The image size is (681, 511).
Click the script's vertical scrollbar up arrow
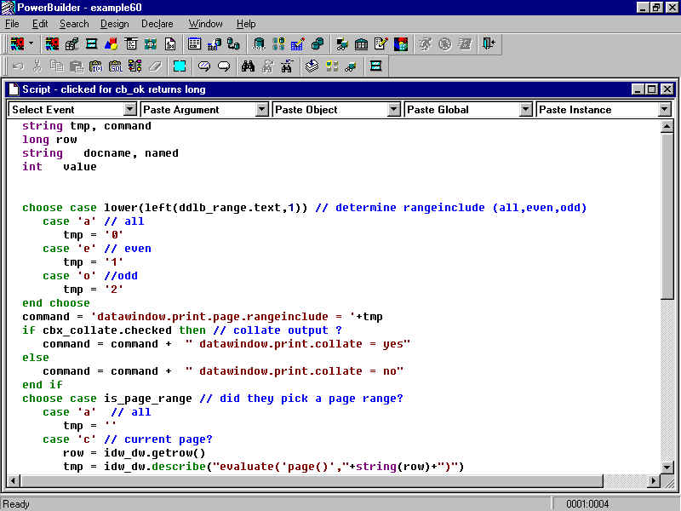tap(667, 127)
